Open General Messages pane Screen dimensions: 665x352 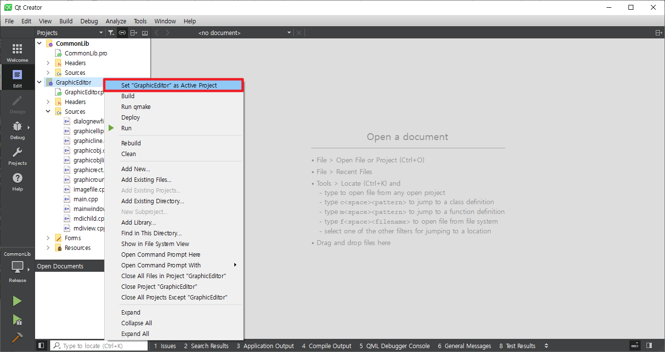click(x=464, y=346)
